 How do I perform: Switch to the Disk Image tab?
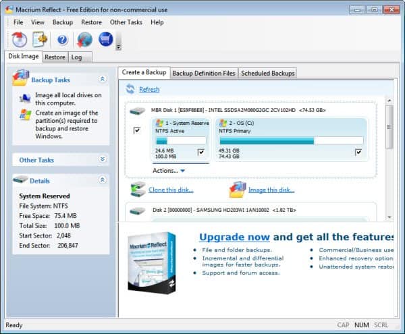[24, 56]
